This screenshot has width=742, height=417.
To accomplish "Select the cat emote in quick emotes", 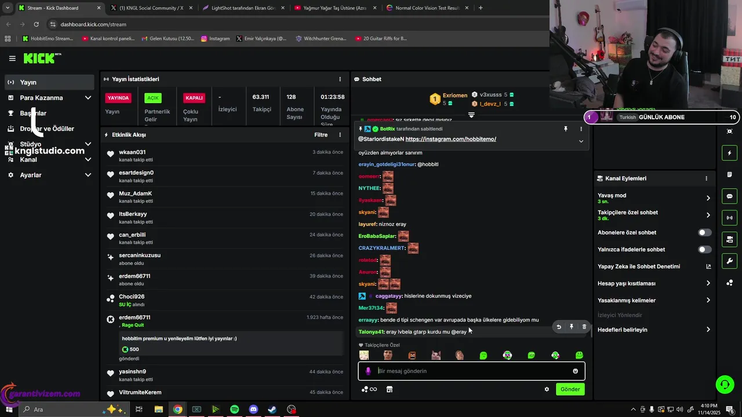I will (436, 355).
